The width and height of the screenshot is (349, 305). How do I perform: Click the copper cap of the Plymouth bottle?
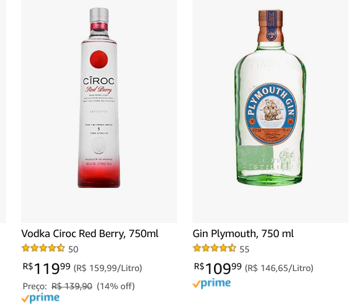(x=271, y=26)
